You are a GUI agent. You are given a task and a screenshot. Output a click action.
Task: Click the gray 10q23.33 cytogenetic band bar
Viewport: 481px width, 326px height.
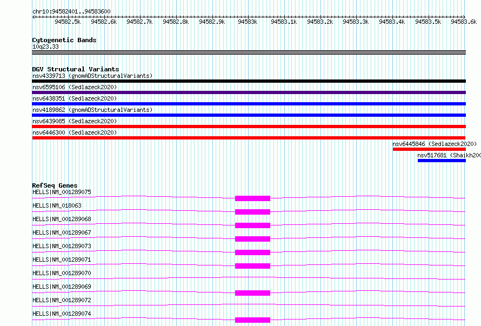249,52
